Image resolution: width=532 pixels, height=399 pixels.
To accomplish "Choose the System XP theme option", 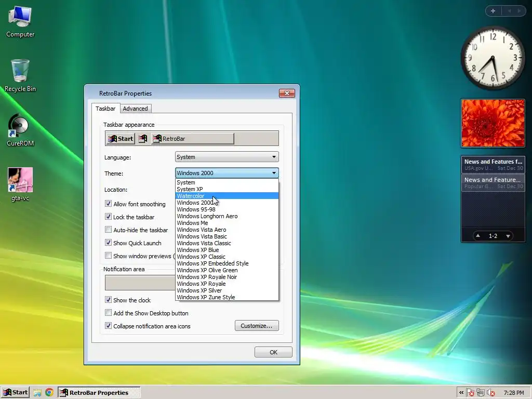I will coord(227,189).
